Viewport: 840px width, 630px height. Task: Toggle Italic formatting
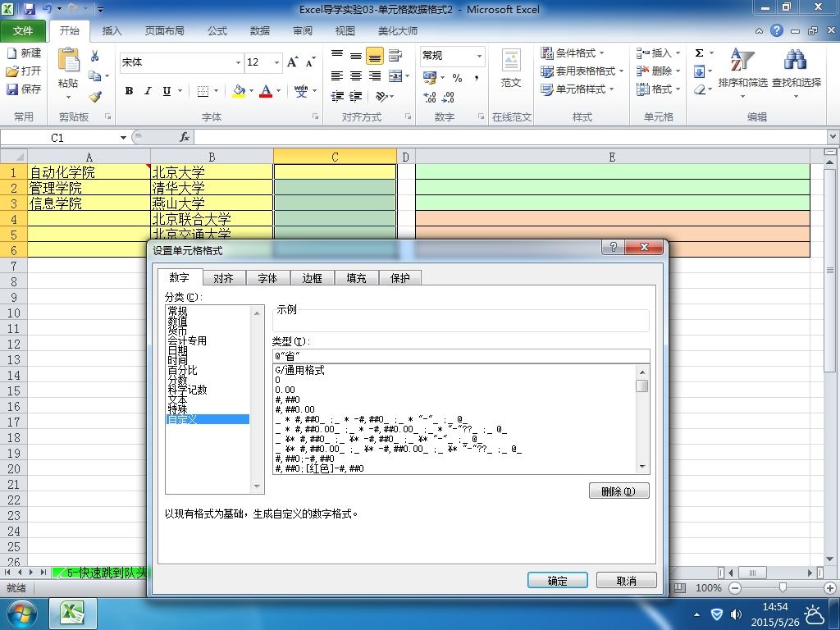pyautogui.click(x=148, y=90)
